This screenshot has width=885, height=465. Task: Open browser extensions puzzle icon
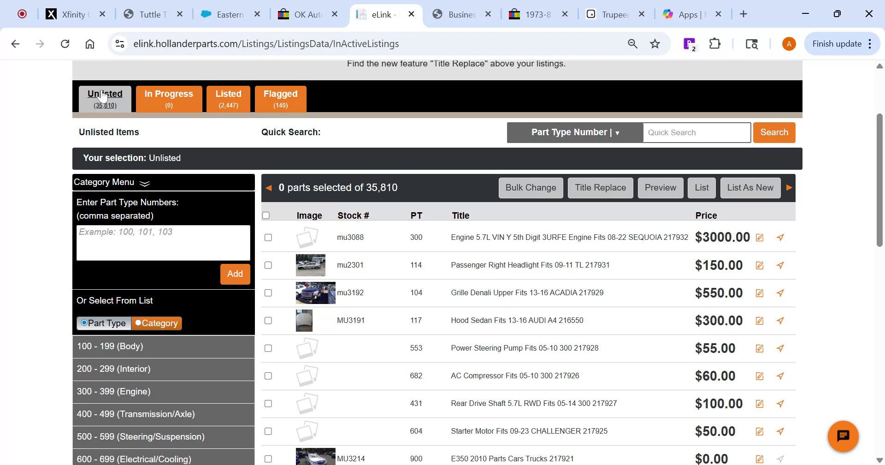coord(714,43)
